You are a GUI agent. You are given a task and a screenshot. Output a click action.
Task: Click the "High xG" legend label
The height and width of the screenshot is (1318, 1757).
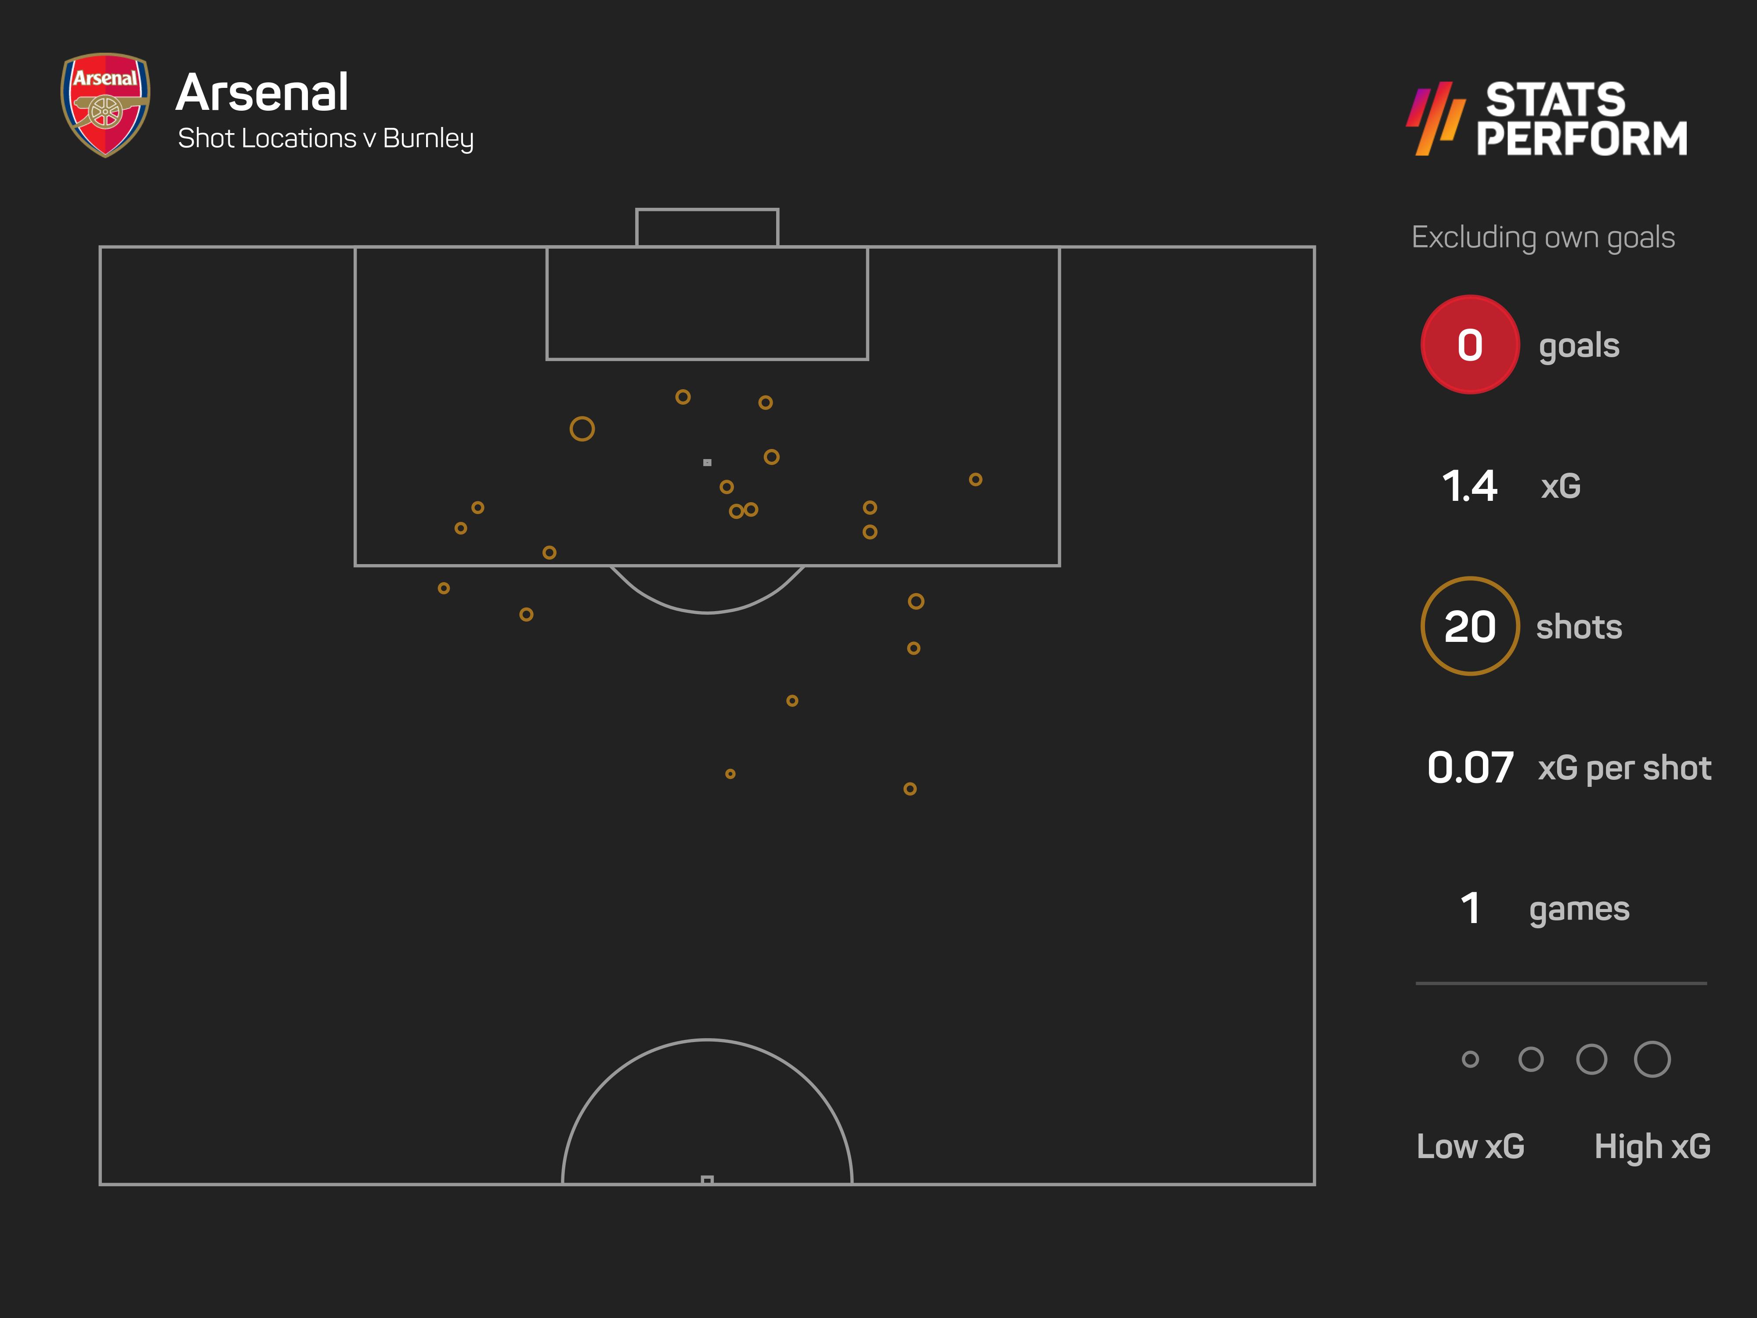point(1652,1146)
